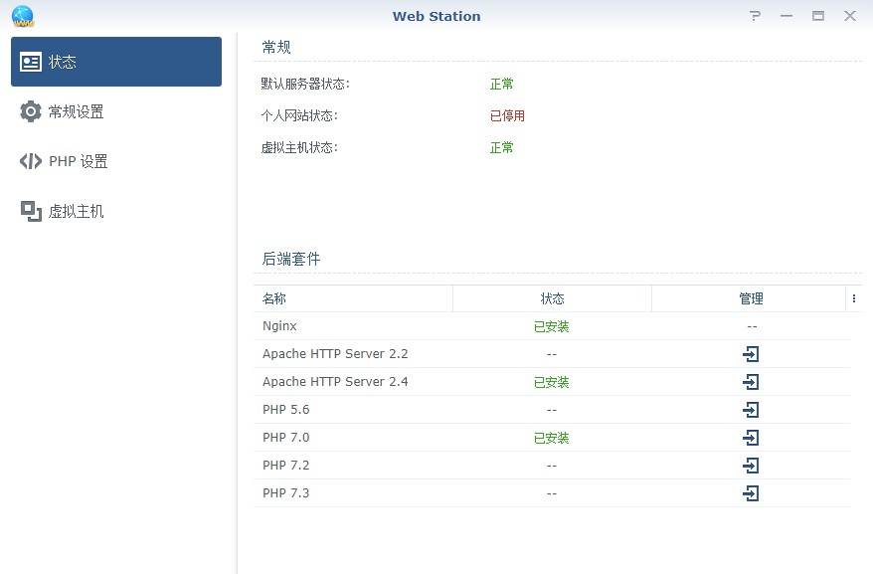Click 已停用 personal website status text

pyautogui.click(x=507, y=115)
